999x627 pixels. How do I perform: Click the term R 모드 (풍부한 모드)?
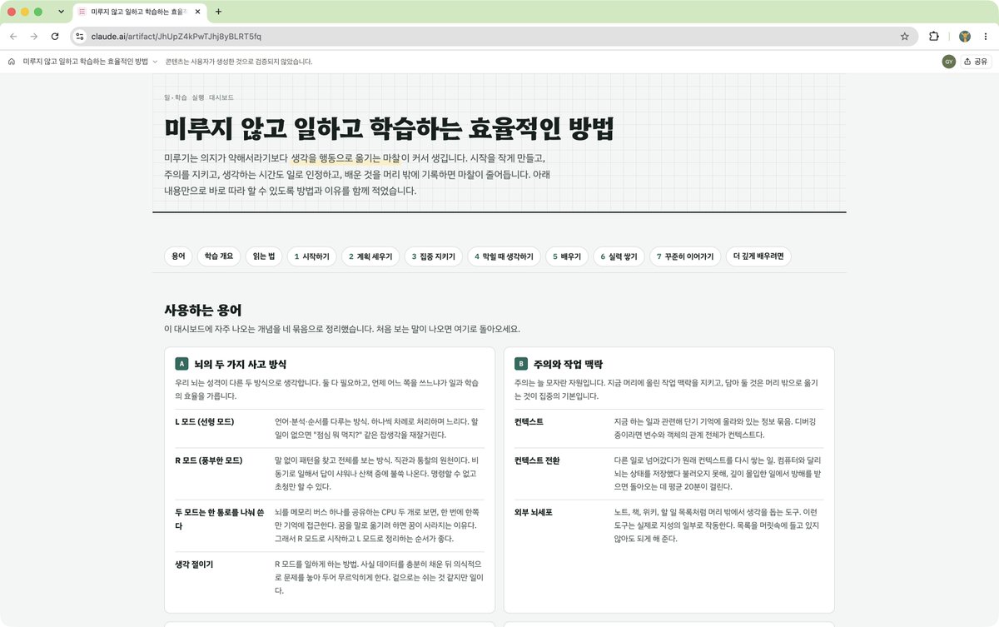coord(208,460)
